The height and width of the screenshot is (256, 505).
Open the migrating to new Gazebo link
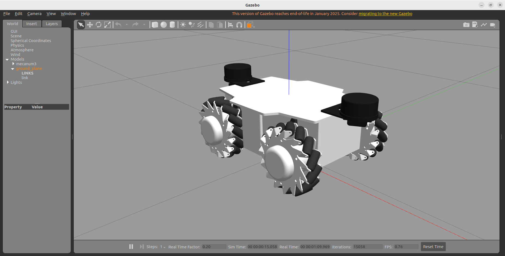coord(385,14)
